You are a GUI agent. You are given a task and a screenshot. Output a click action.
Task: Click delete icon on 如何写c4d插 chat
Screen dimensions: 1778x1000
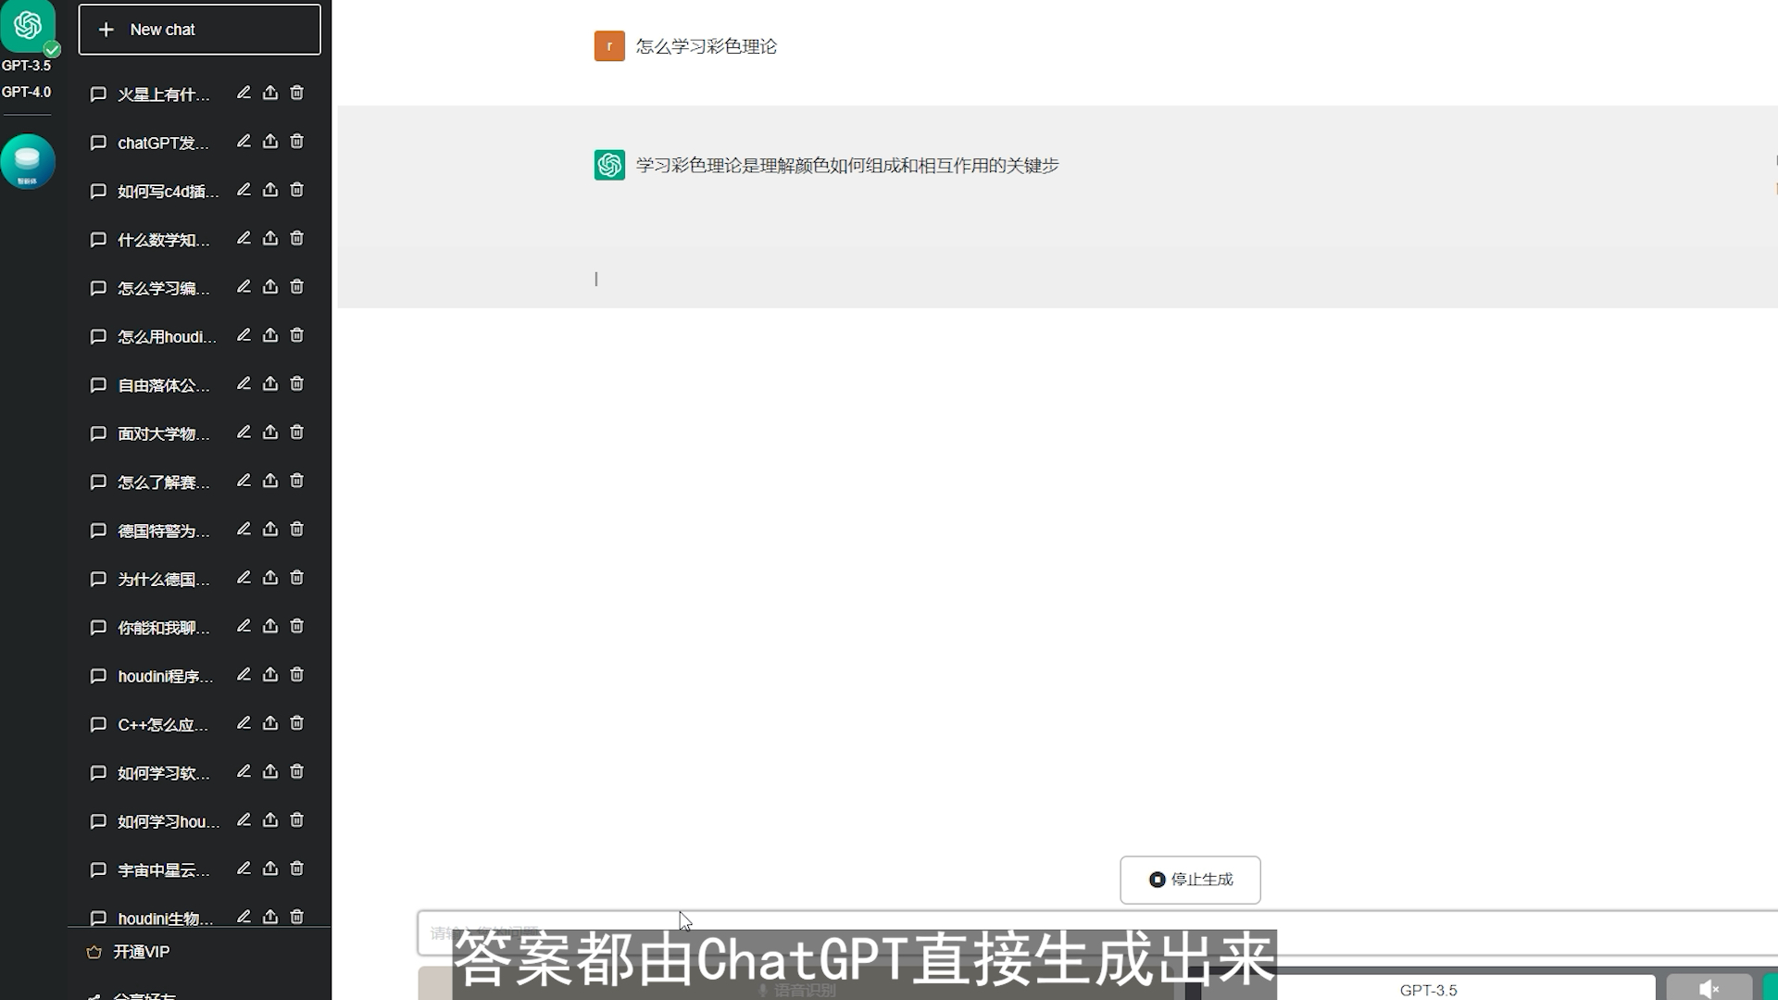(x=296, y=191)
